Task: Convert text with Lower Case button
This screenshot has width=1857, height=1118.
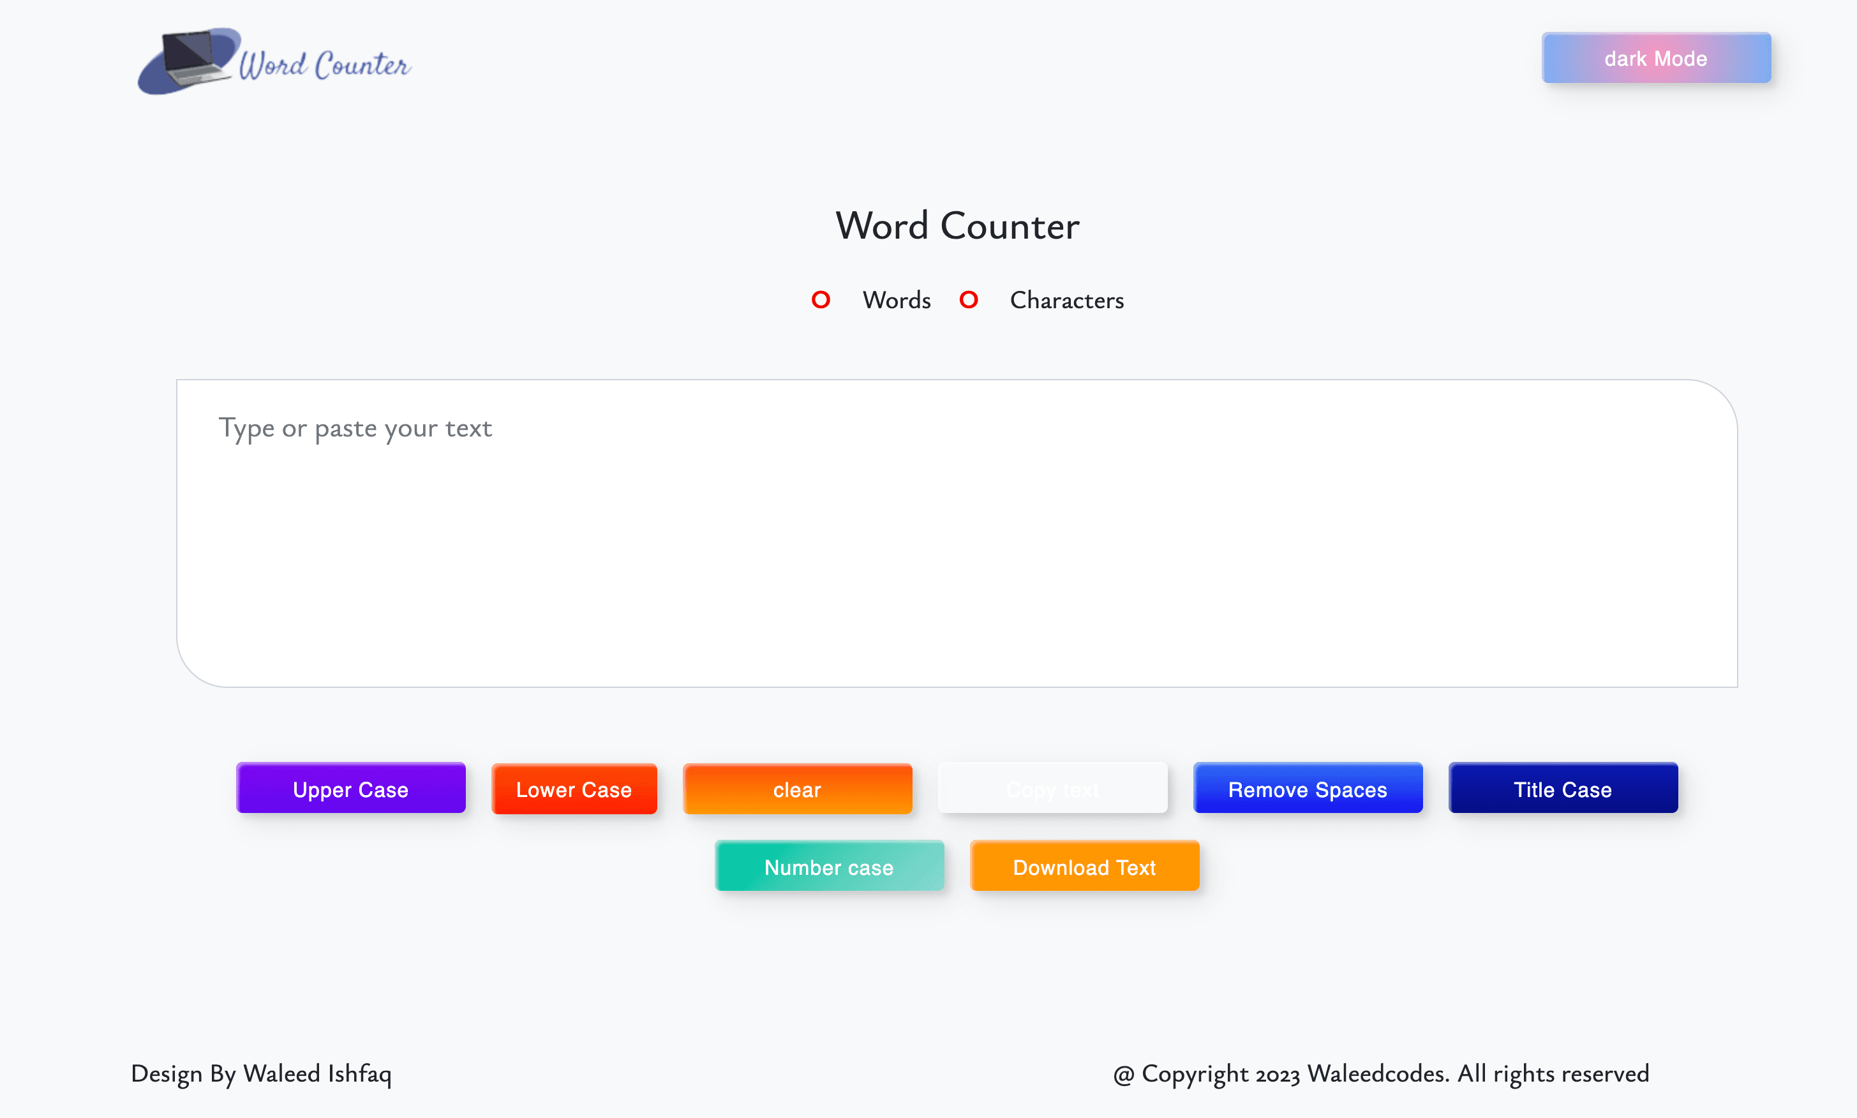Action: click(x=574, y=789)
